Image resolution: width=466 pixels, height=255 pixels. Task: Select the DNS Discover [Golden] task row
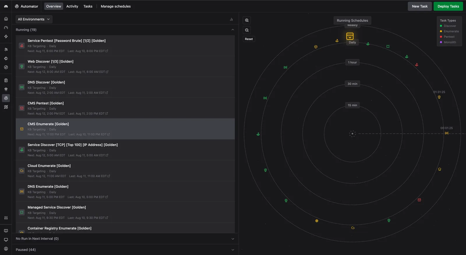click(x=125, y=87)
